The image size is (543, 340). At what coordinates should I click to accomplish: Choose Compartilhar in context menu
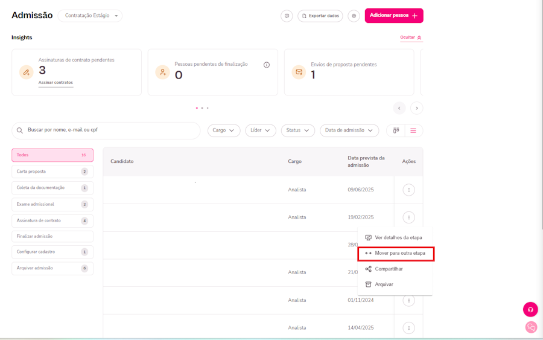click(x=395, y=269)
